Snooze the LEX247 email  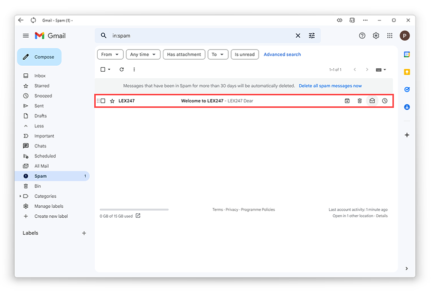click(384, 100)
